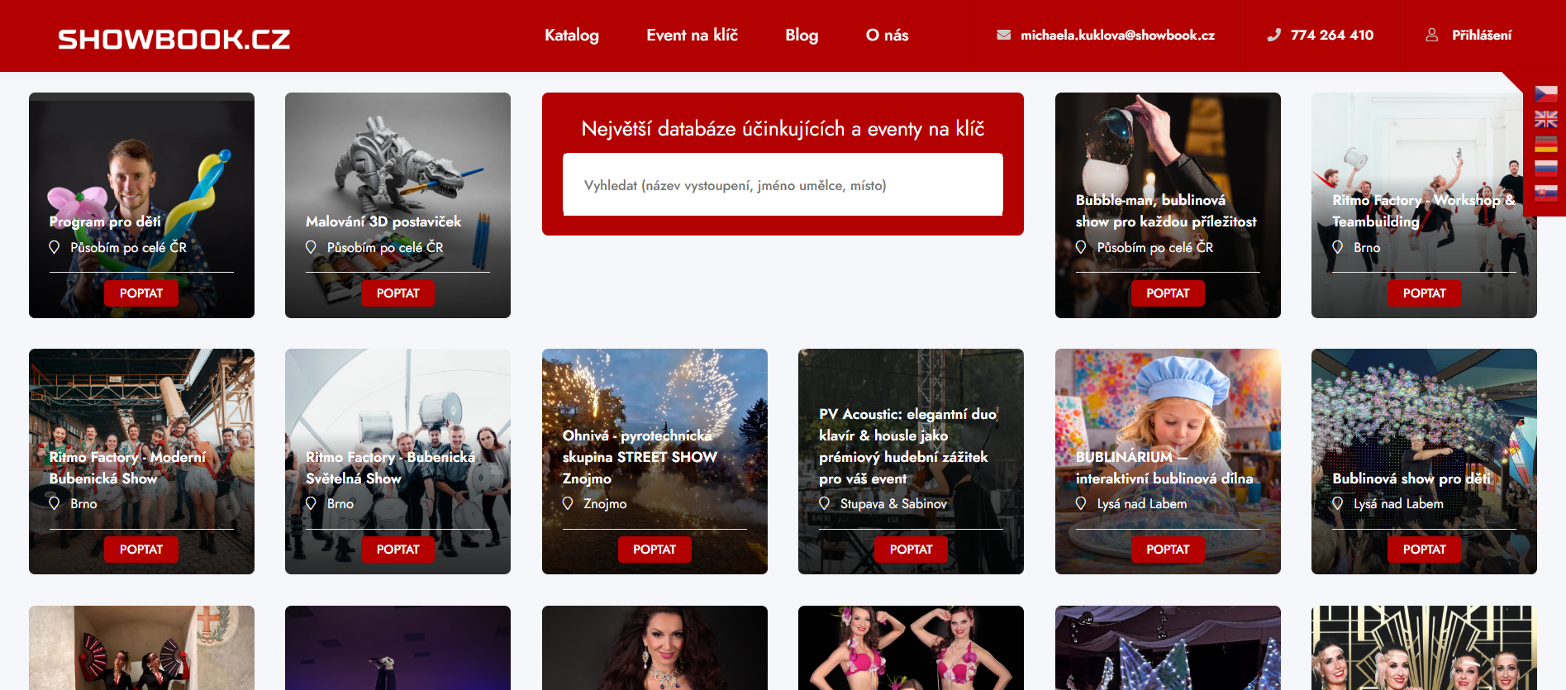Open the O nás menu item
This screenshot has height=690, width=1566.
point(887,35)
